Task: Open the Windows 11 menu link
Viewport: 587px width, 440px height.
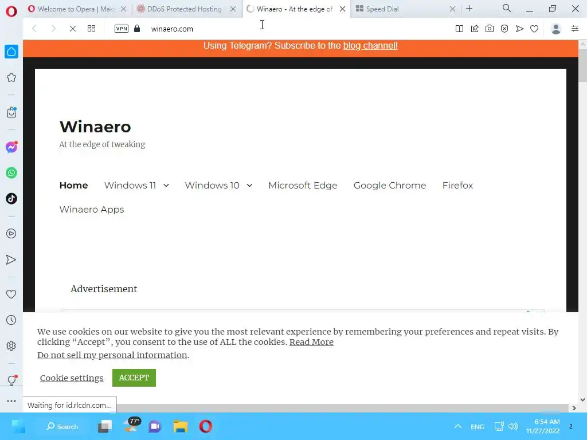Action: (130, 185)
